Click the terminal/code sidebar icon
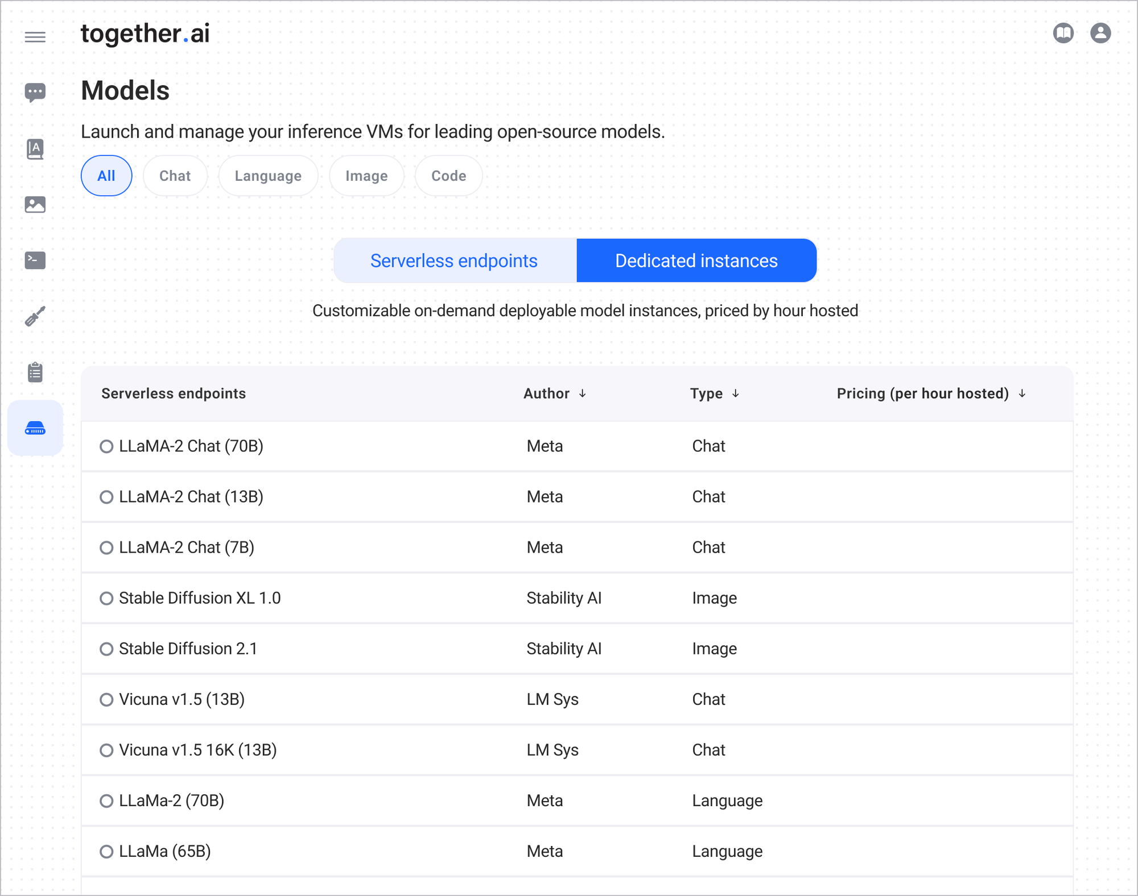The width and height of the screenshot is (1138, 896). click(35, 260)
